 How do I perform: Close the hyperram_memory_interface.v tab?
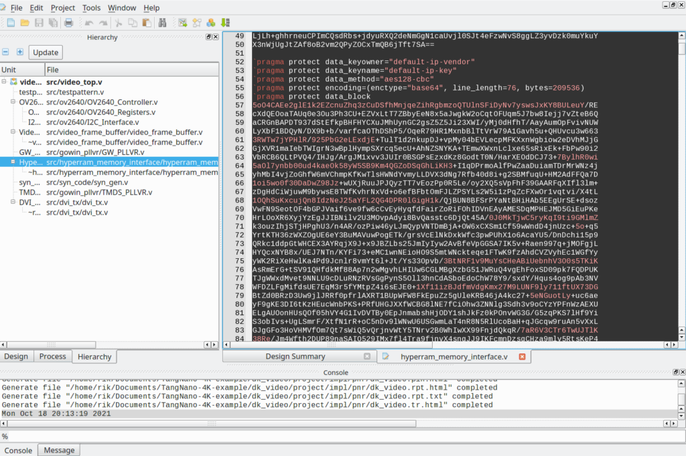click(x=522, y=357)
